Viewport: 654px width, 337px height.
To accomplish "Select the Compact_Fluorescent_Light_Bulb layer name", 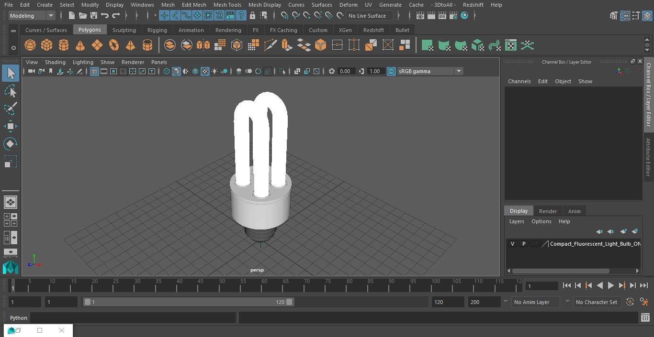I will pyautogui.click(x=595, y=244).
